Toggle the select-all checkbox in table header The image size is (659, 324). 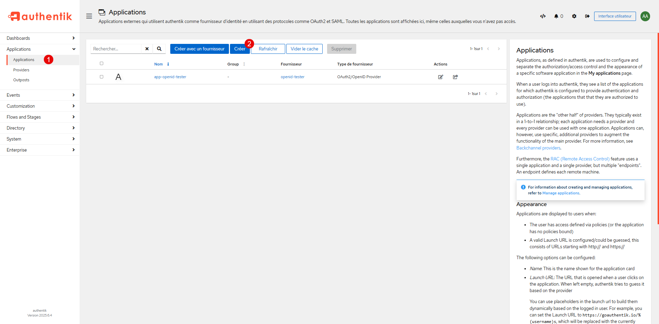(102, 63)
